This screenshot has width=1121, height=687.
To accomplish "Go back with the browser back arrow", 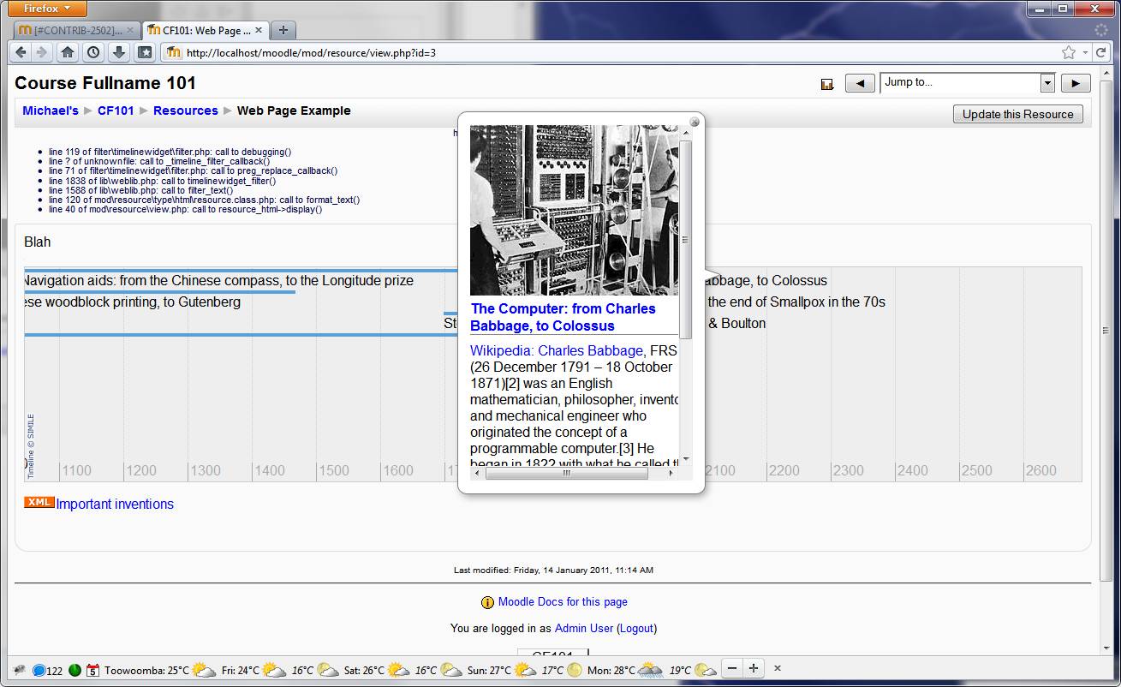I will (21, 52).
